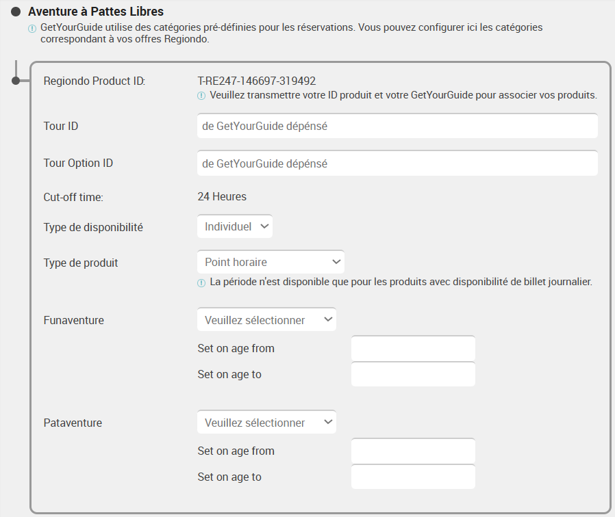Image resolution: width=615 pixels, height=517 pixels.
Task: Click the tree connector dot beside product panel
Action: coord(16,81)
